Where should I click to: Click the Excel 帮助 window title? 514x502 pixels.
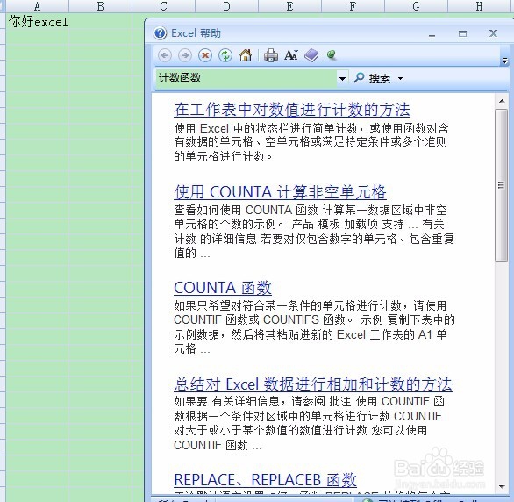196,33
